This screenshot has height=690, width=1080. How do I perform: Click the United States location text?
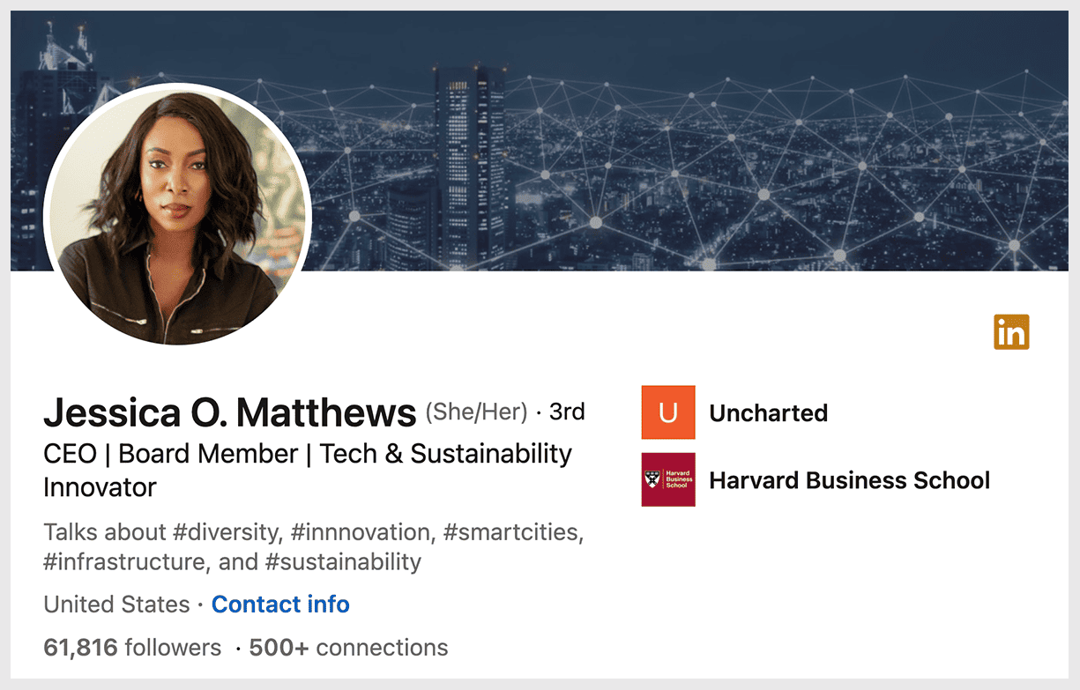(x=116, y=605)
